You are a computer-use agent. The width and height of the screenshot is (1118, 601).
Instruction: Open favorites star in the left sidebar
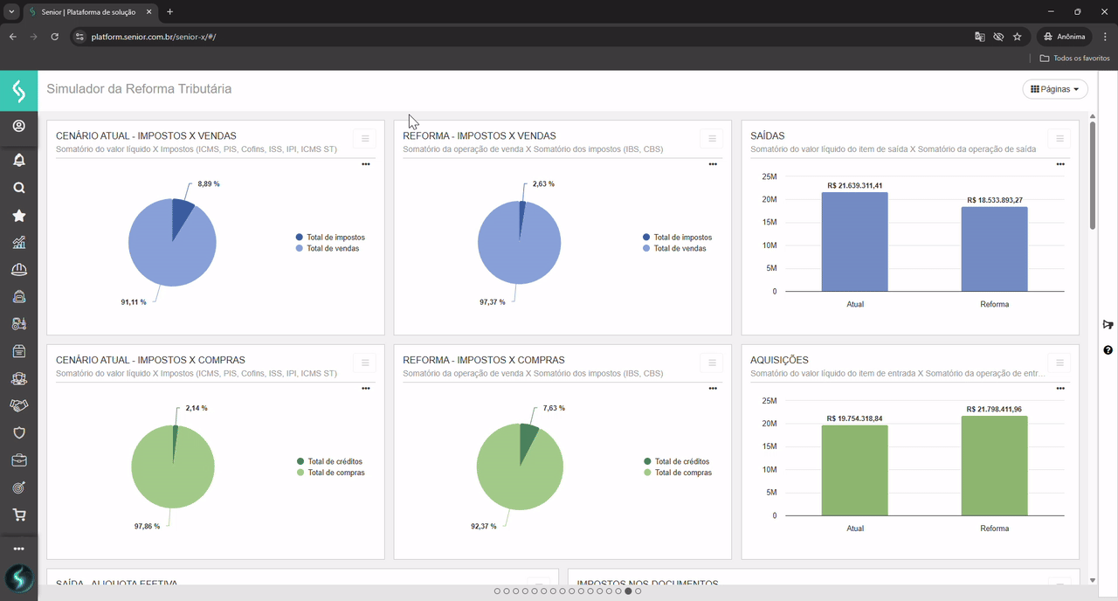[18, 216]
